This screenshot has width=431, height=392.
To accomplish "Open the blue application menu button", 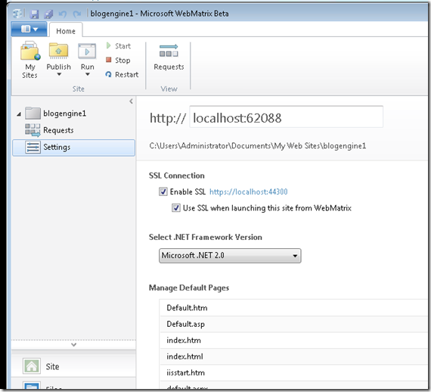I will (29, 29).
